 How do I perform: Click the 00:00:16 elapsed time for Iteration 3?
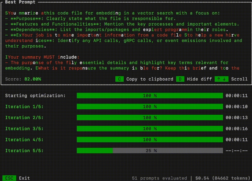[x=237, y=129]
